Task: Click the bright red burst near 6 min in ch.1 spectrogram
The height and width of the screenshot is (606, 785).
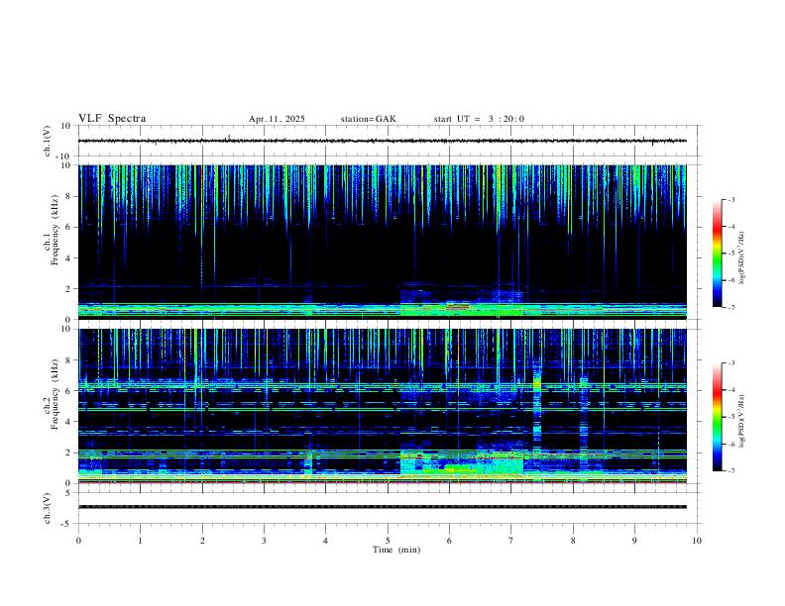Action: tap(457, 307)
